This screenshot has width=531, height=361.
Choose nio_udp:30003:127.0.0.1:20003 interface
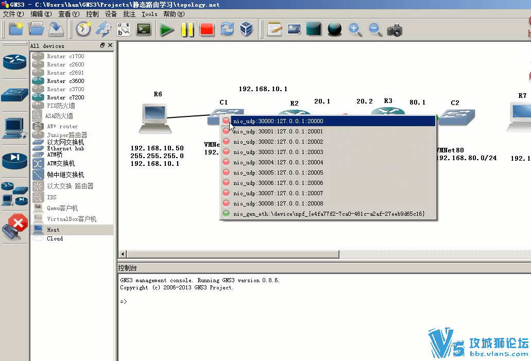(x=328, y=152)
